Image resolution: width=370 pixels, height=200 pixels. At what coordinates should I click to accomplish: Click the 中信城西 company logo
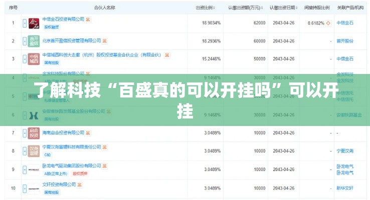pyautogui.click(x=34, y=59)
